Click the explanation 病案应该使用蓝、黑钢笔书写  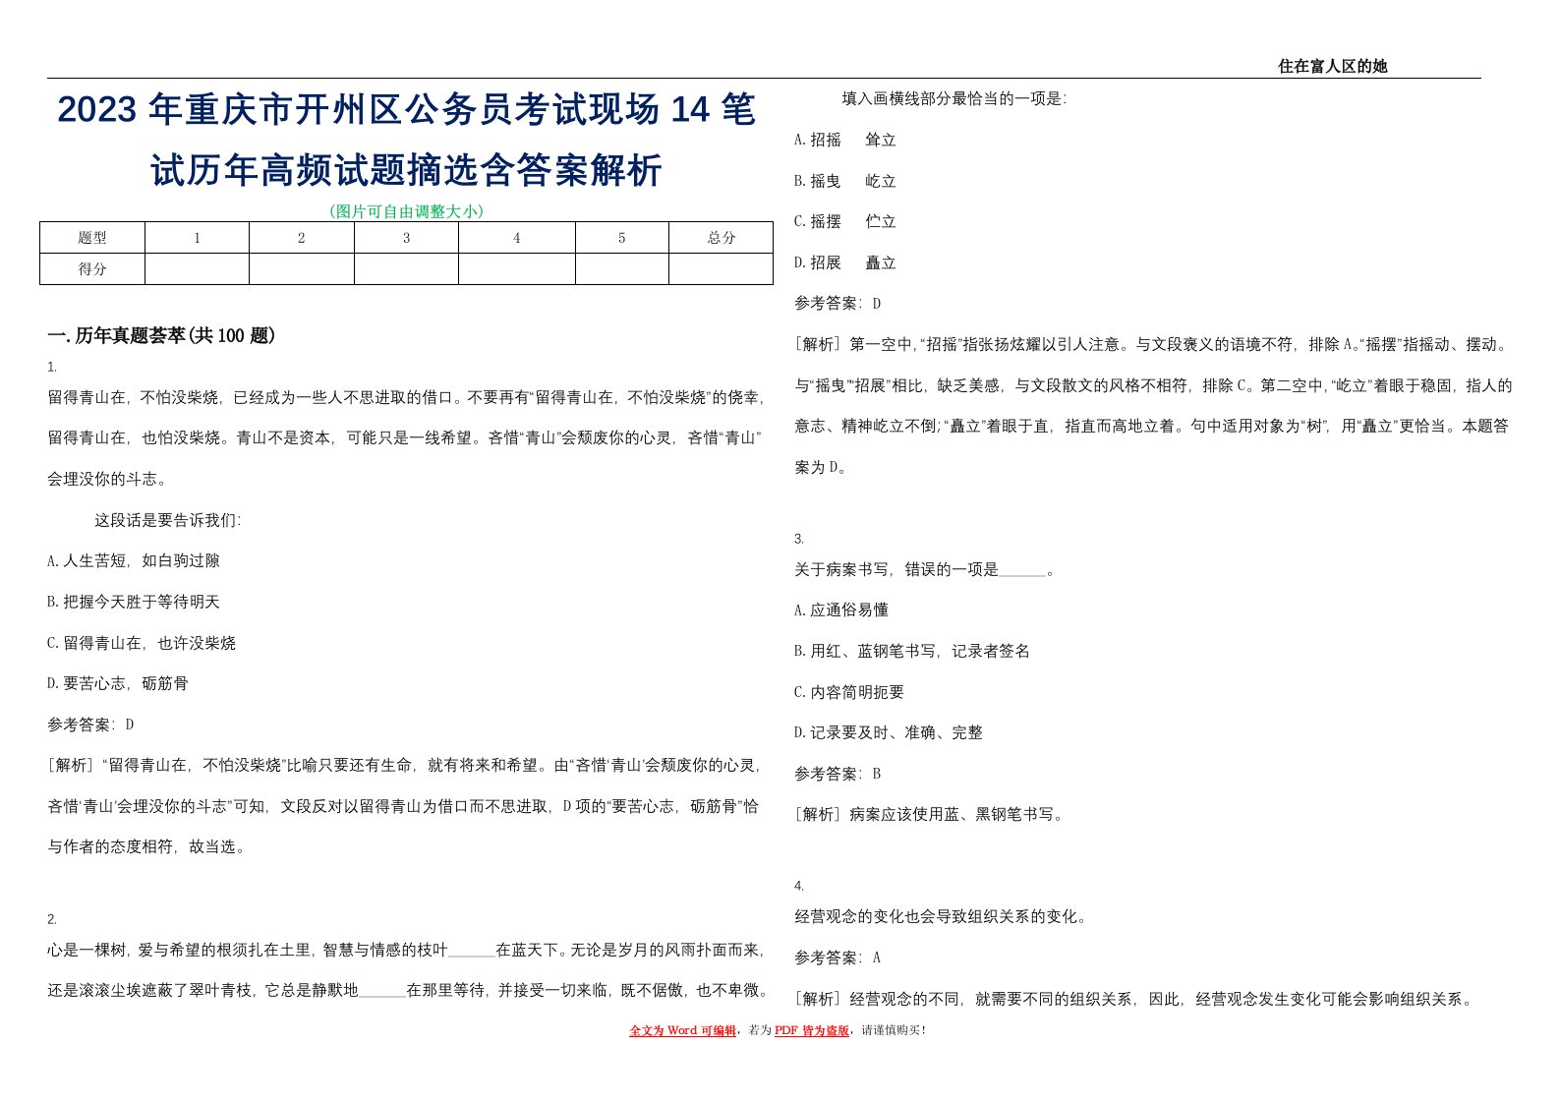pyautogui.click(x=929, y=814)
